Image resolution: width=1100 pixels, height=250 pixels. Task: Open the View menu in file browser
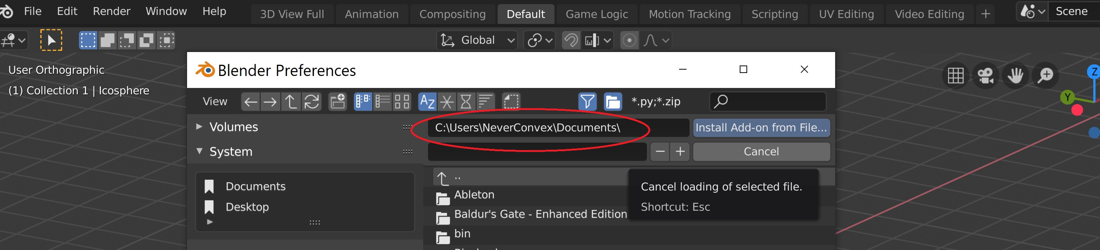[x=215, y=102]
